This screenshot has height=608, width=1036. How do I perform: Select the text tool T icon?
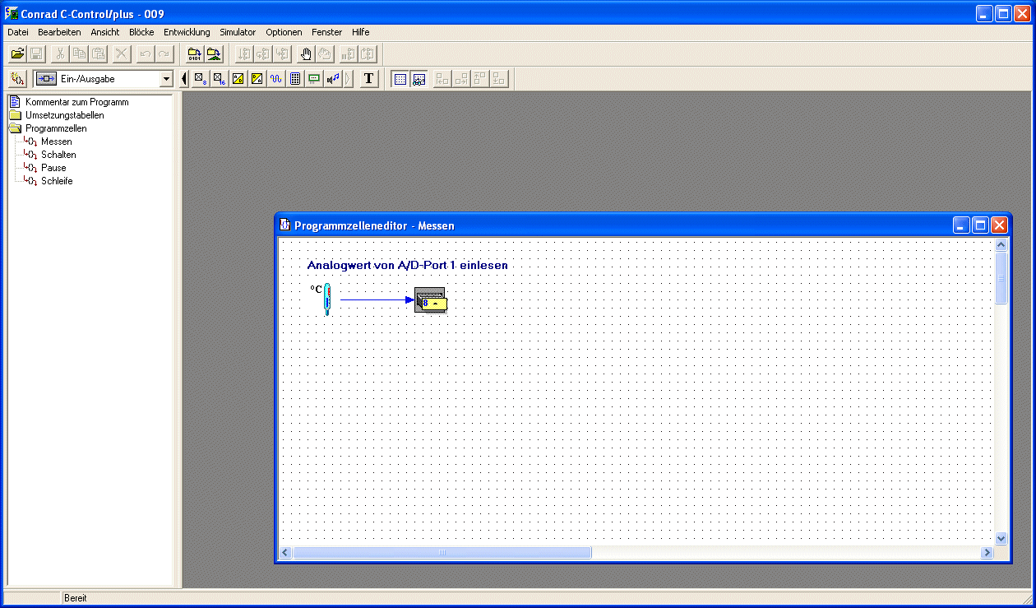tap(368, 79)
